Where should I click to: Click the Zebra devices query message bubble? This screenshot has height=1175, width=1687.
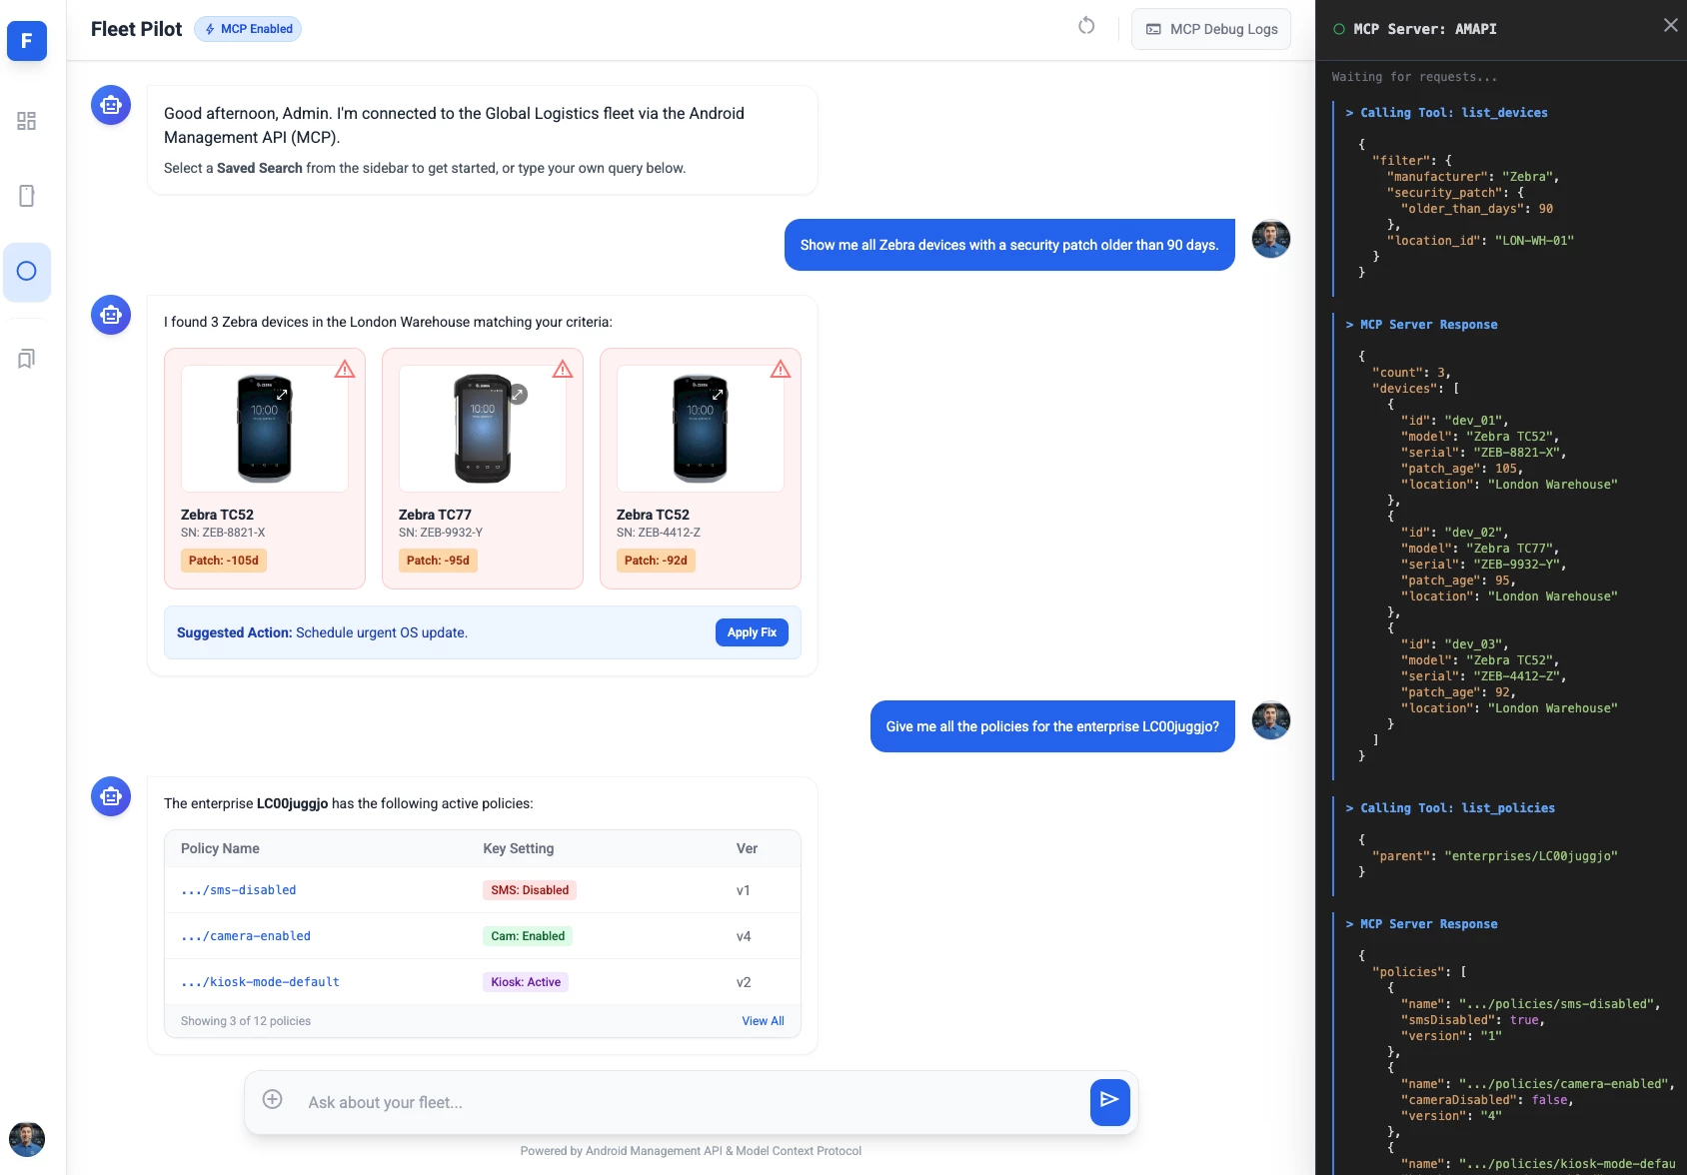[1009, 245]
